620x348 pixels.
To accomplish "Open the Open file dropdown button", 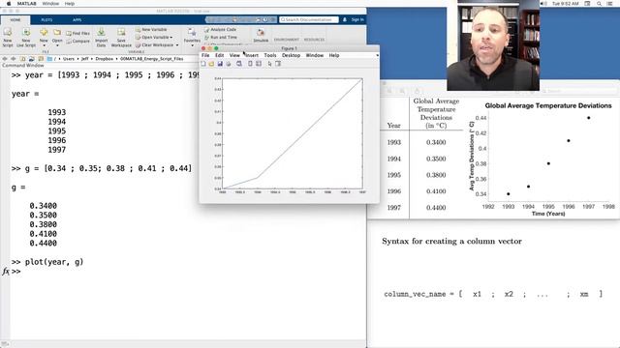I will pyautogui.click(x=57, y=37).
